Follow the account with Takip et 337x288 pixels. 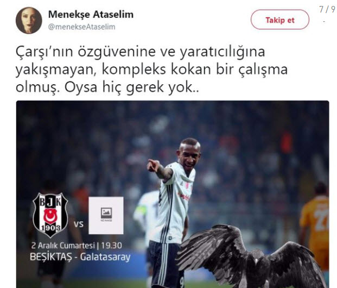point(280,20)
